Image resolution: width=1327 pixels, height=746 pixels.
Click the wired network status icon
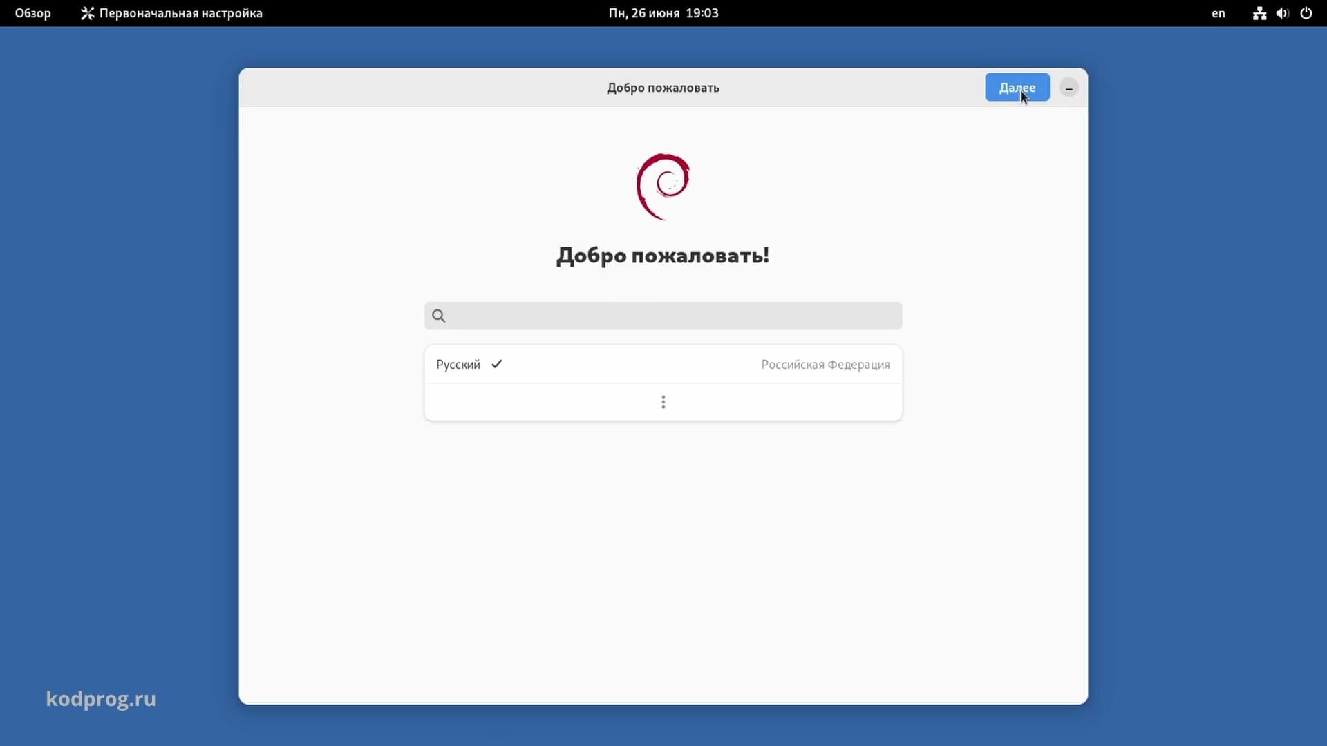[1259, 13]
